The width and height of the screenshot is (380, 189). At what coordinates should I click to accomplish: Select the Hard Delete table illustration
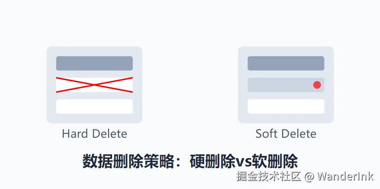click(x=94, y=85)
